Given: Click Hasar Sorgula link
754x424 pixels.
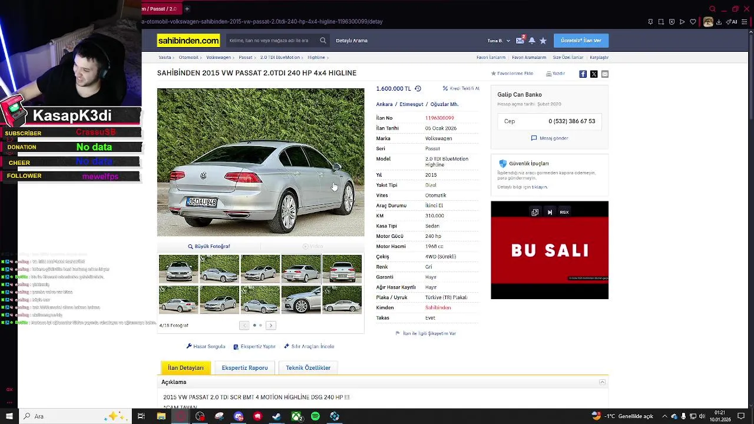Looking at the screenshot, I should [x=206, y=346].
